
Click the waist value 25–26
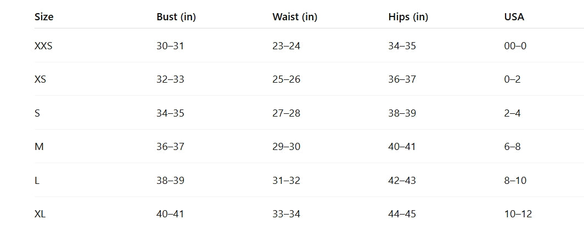pyautogui.click(x=286, y=79)
